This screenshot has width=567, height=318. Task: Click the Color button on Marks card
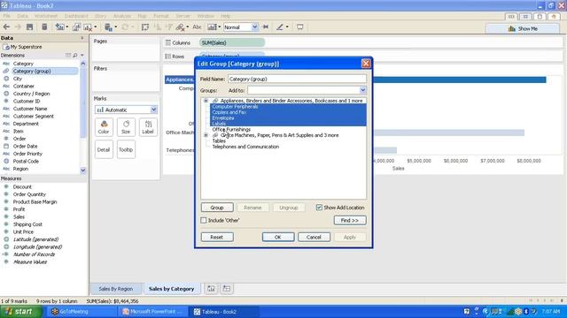pos(104,127)
